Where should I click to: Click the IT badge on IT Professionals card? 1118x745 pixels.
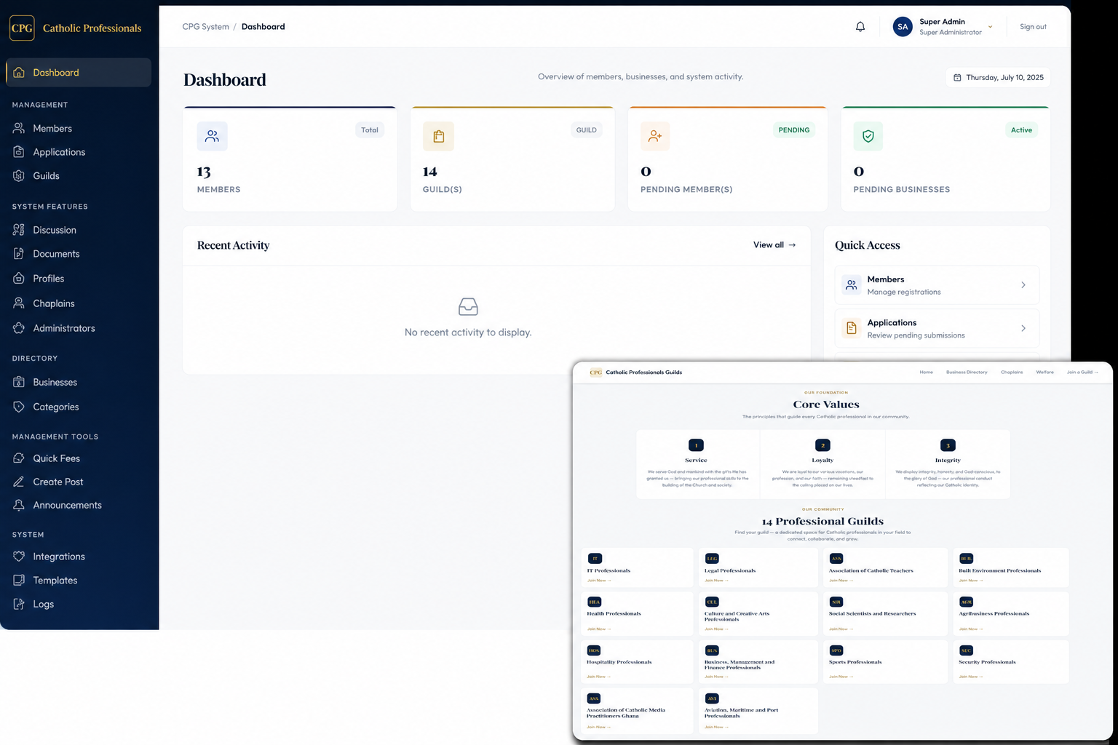595,558
